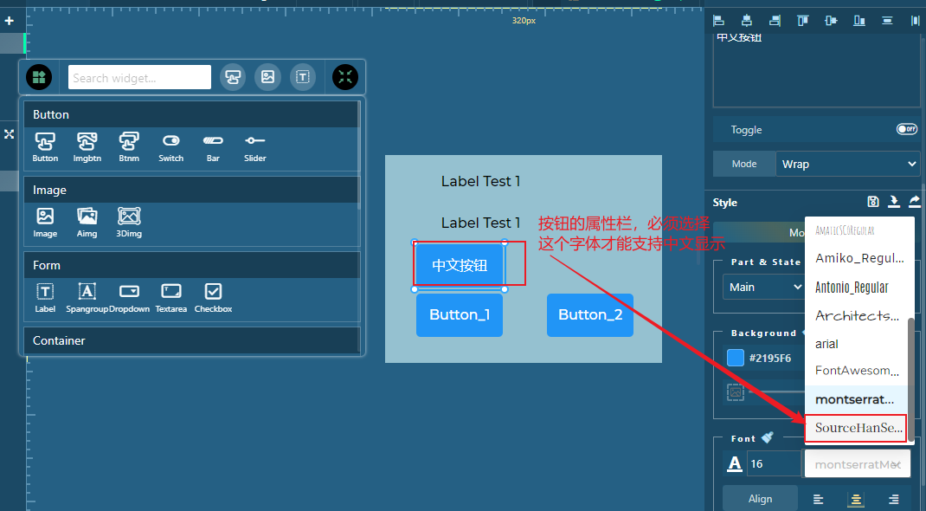Select the highlighted montserrat... font option
The height and width of the screenshot is (511, 926).
[x=854, y=399]
